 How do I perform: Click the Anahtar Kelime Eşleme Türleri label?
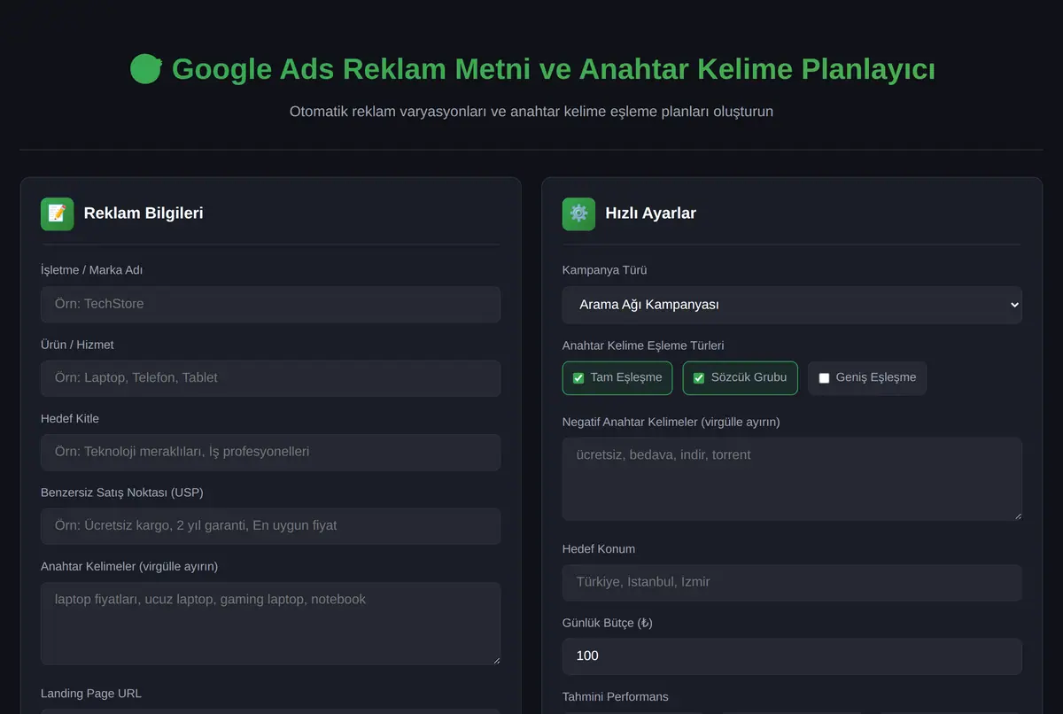pyautogui.click(x=643, y=345)
